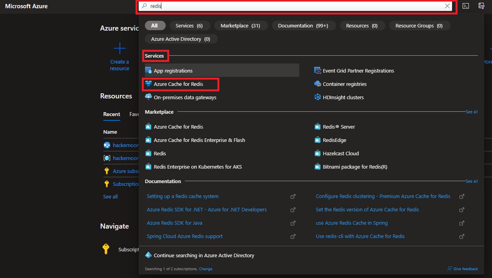Filter results by Documentation (99+)
Image resolution: width=492 pixels, height=278 pixels.
click(303, 26)
